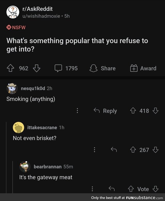
Task: Reply to the brisket comment with arrow
Action: 114,150
